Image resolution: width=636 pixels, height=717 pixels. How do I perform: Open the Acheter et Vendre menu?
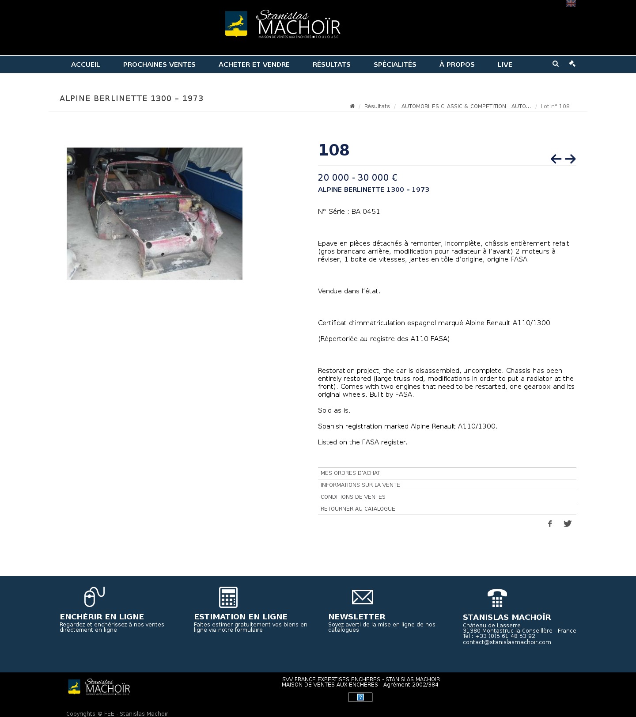[x=254, y=64]
